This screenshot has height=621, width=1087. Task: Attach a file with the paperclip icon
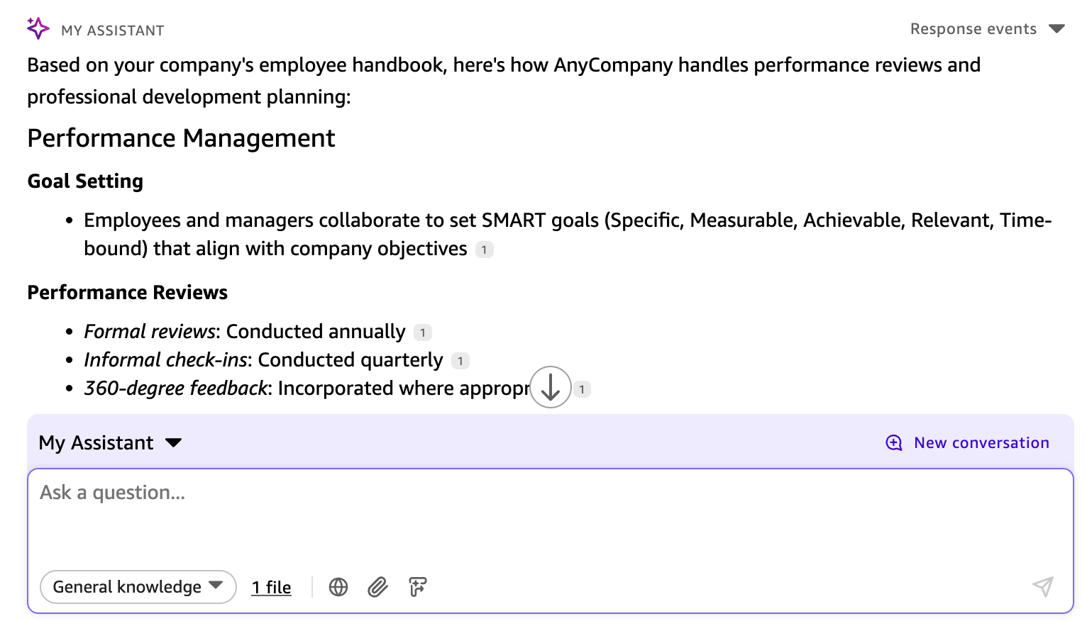tap(377, 587)
